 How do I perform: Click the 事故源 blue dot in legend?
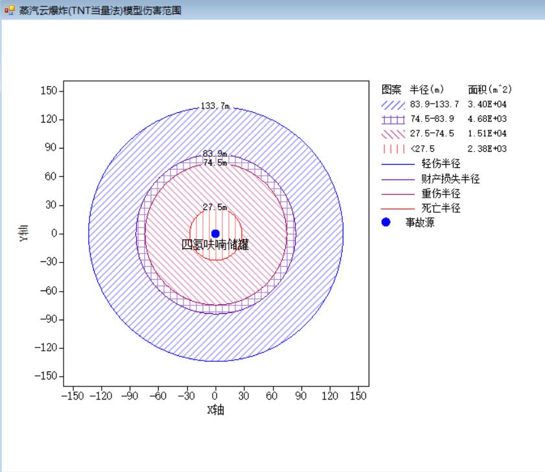[x=386, y=222]
